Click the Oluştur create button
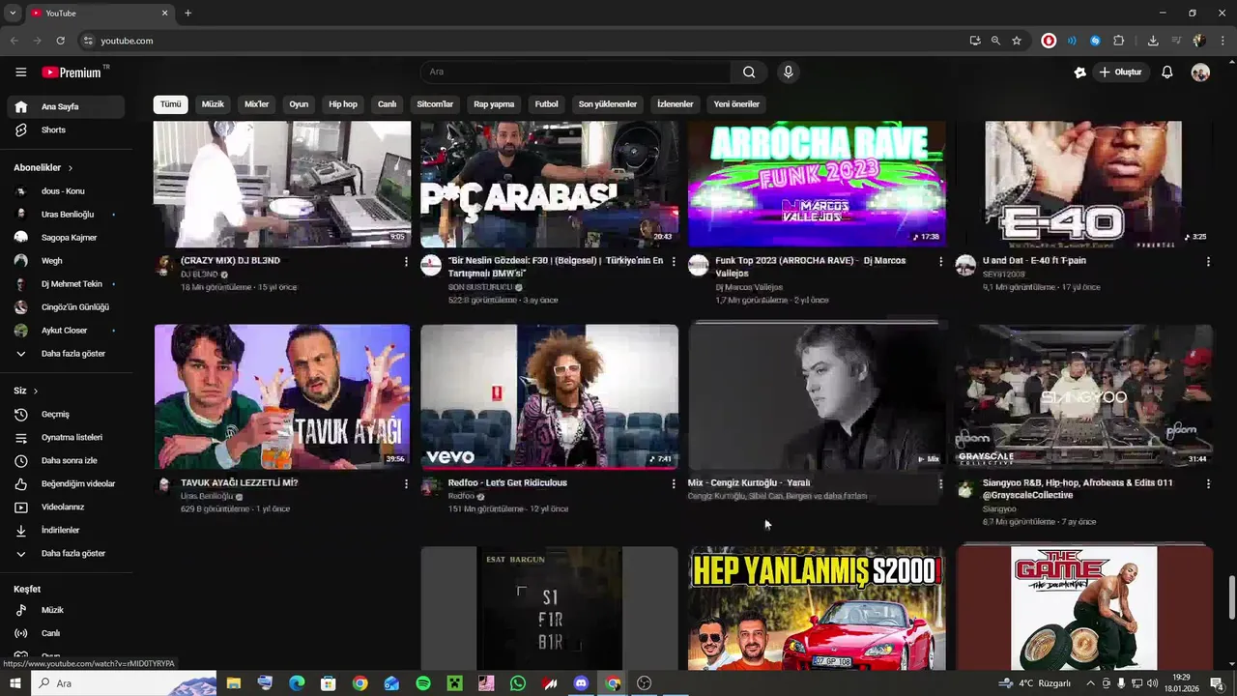 1120,72
